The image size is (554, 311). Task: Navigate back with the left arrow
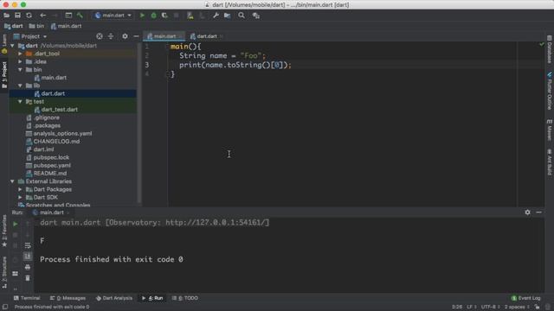coord(42,16)
